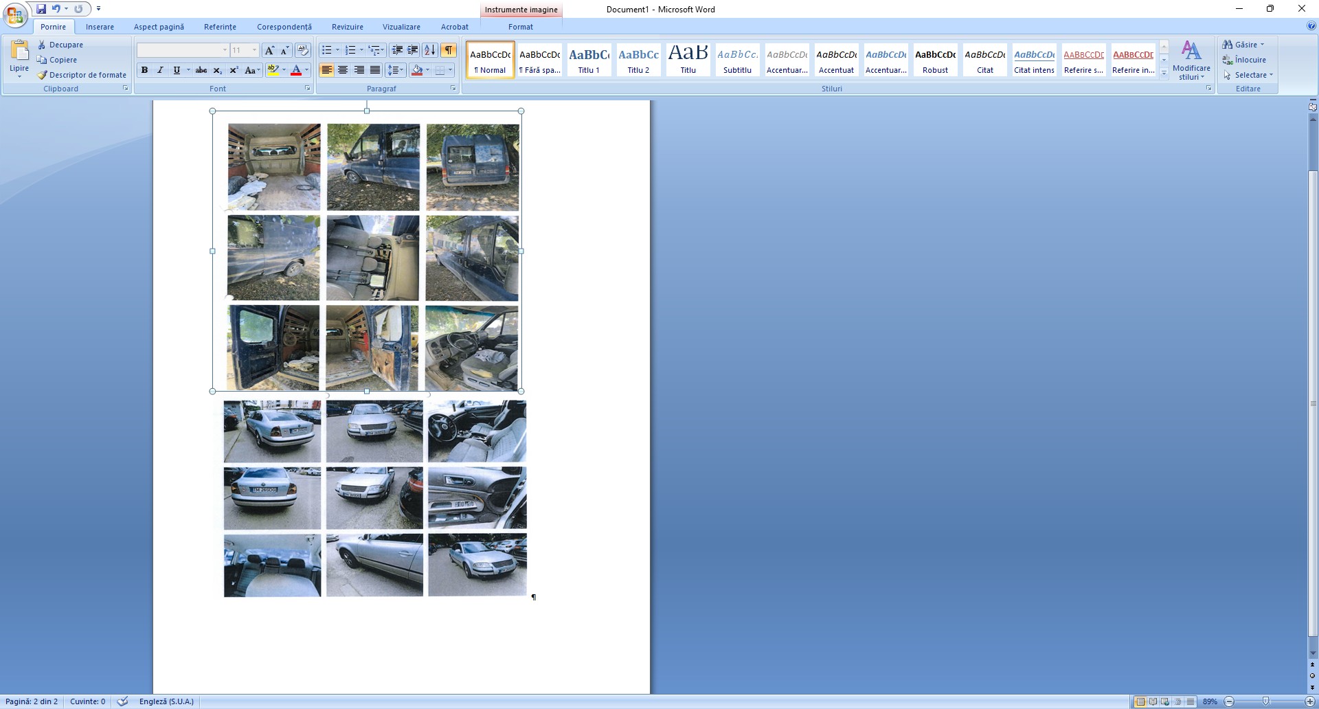Click the sort A-Z icon
The image size is (1319, 709).
click(429, 50)
